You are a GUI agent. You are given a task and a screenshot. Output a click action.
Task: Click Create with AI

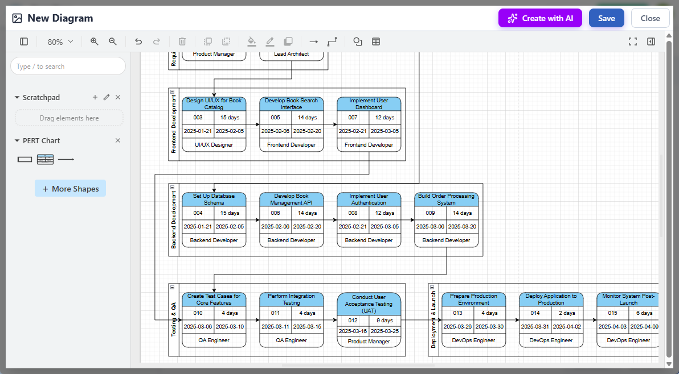[540, 18]
